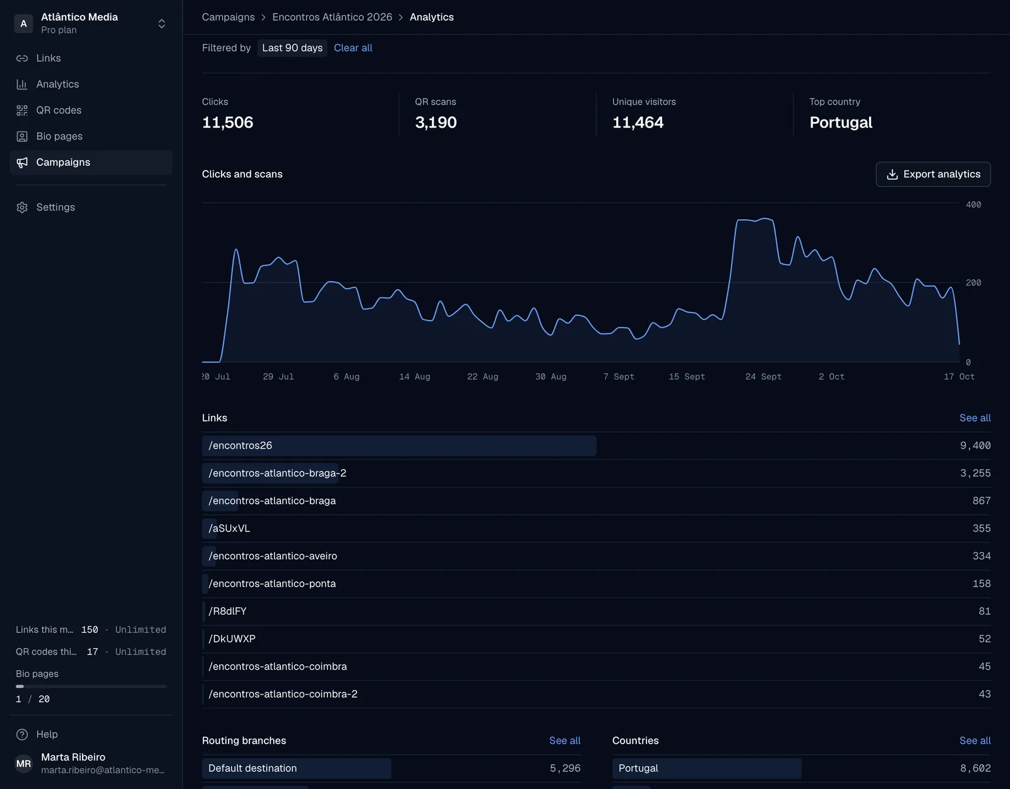Expand the workspace switcher chevrons
The image size is (1010, 789).
click(162, 23)
